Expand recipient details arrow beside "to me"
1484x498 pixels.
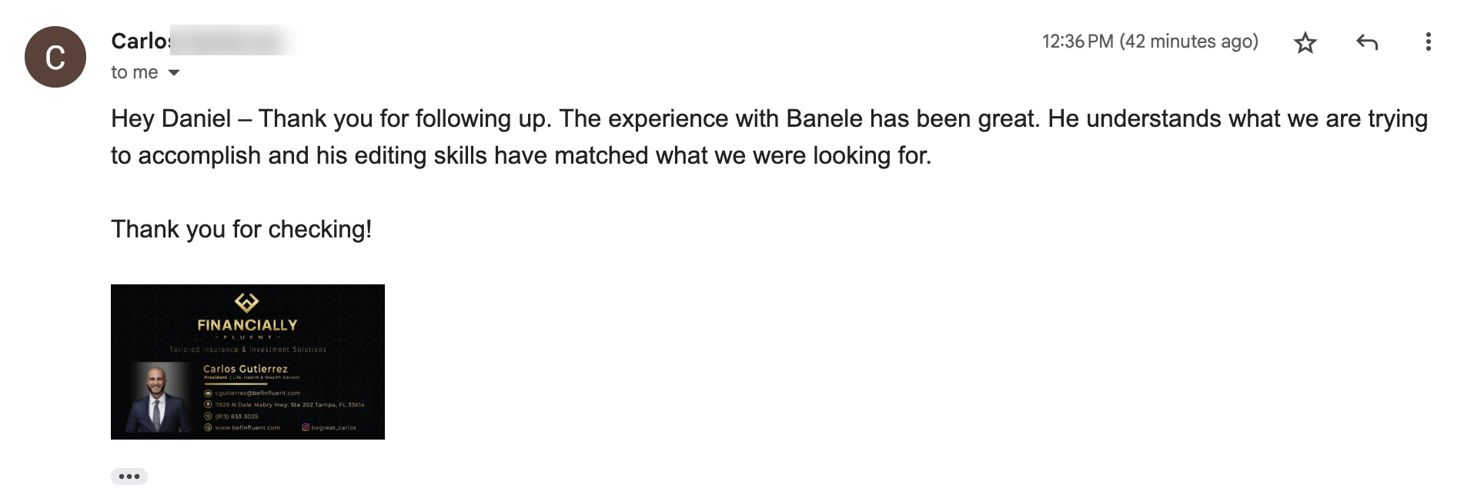(174, 73)
